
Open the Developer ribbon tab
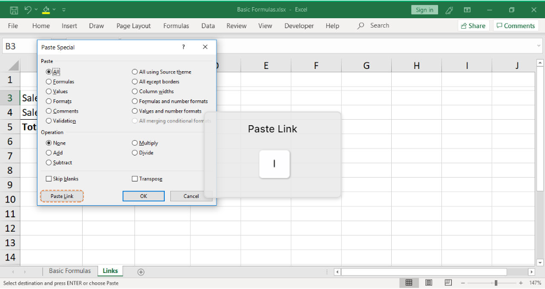[299, 26]
